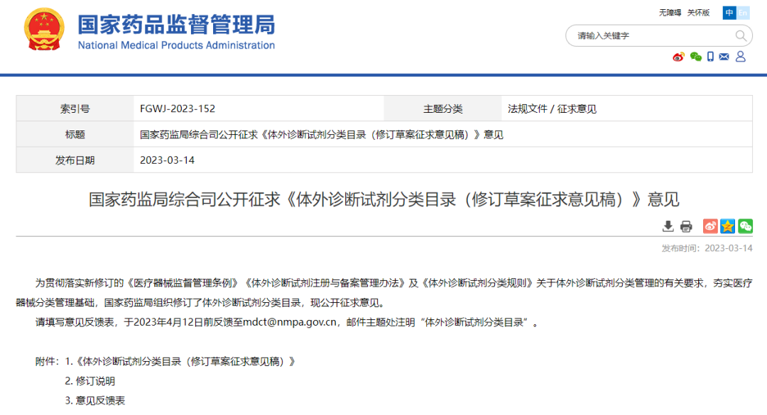This screenshot has height=415, width=767.
Task: Click the NMPA national emblem logo
Action: coord(44,30)
